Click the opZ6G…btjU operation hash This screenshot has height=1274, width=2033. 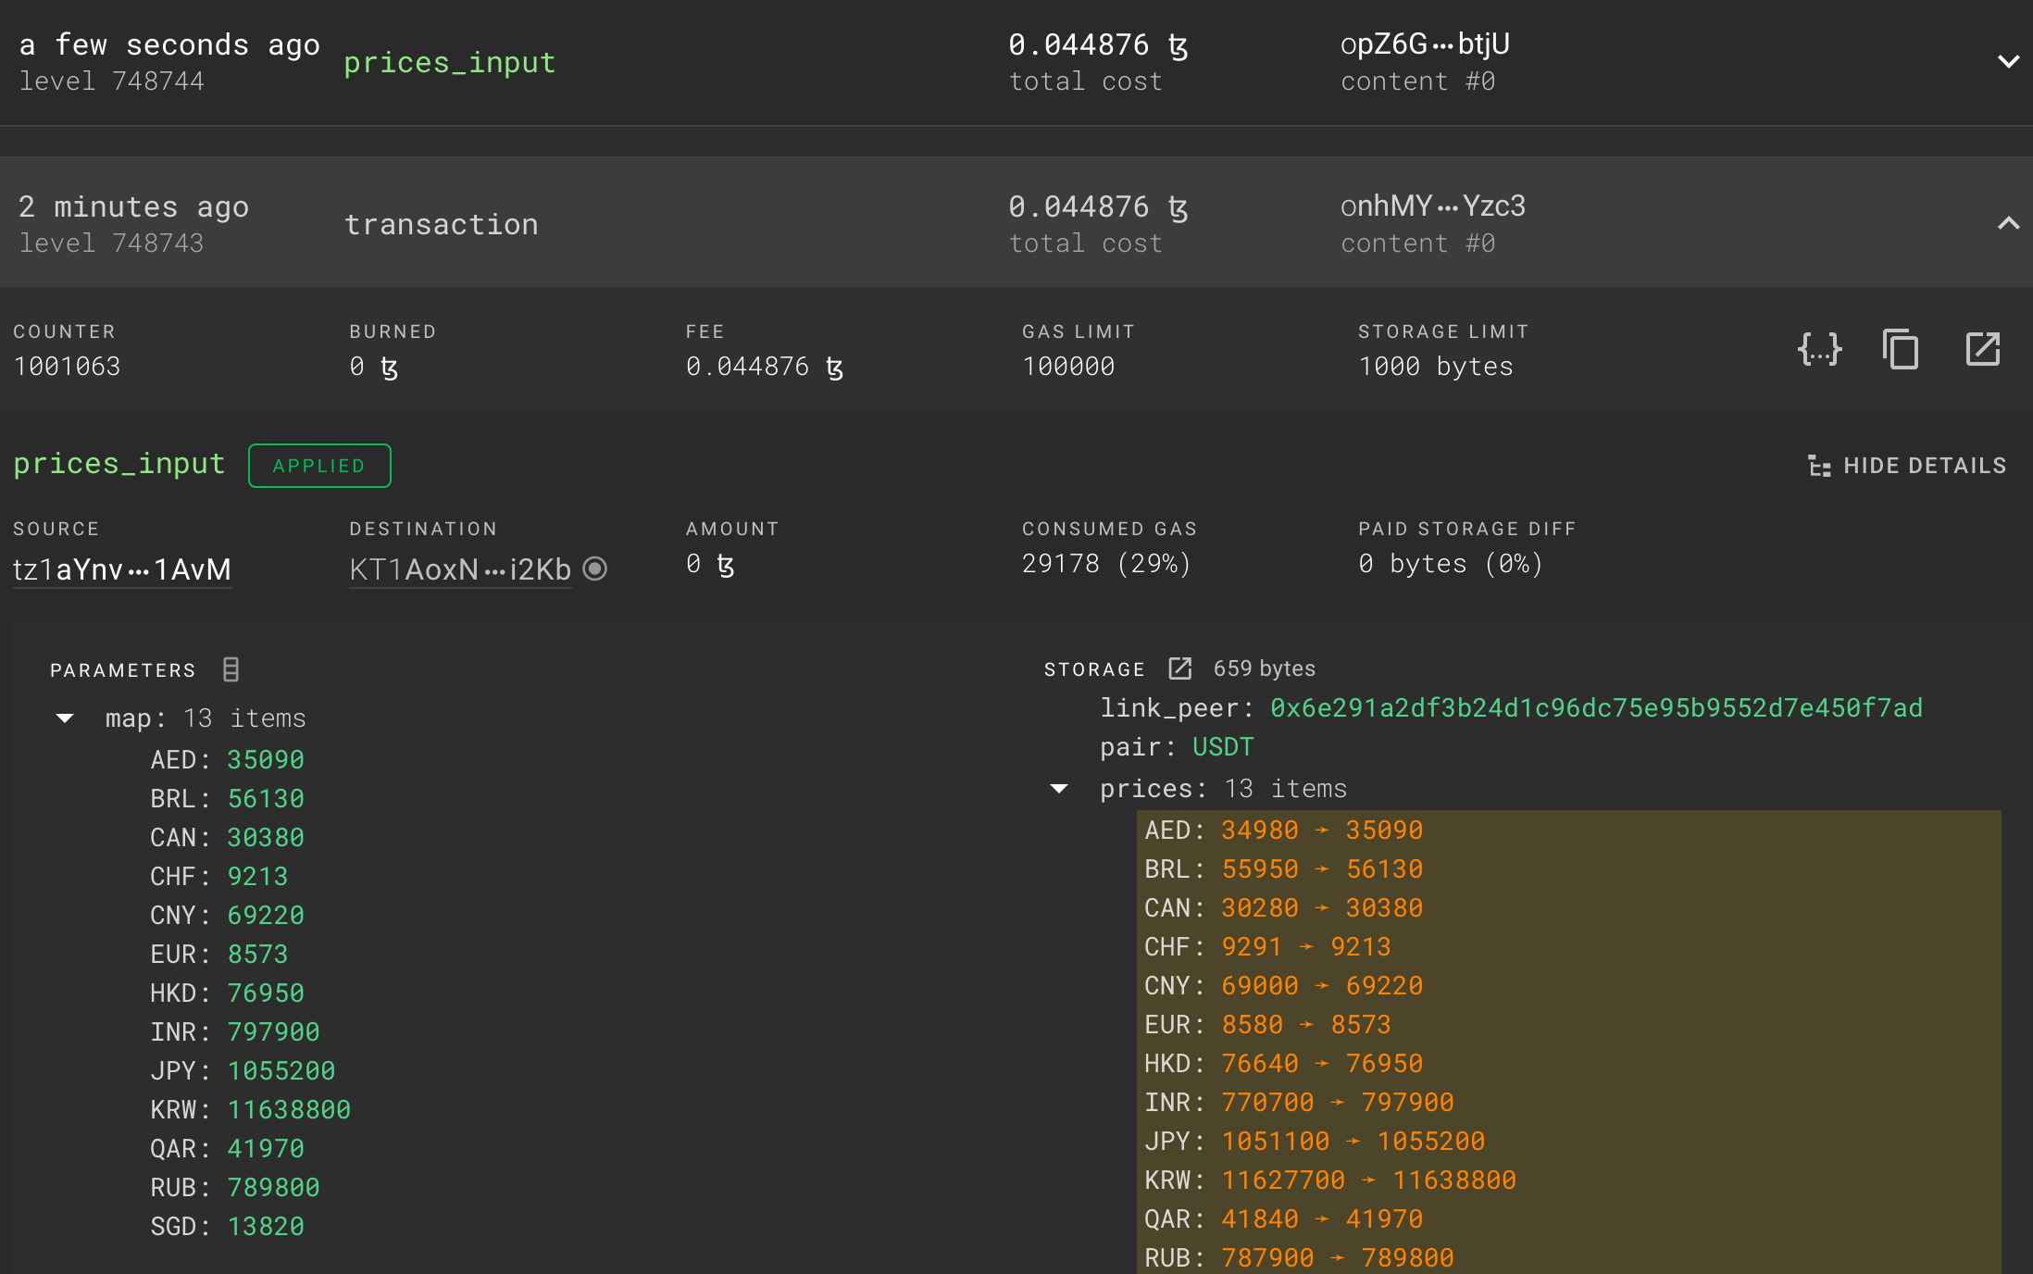1425,44
